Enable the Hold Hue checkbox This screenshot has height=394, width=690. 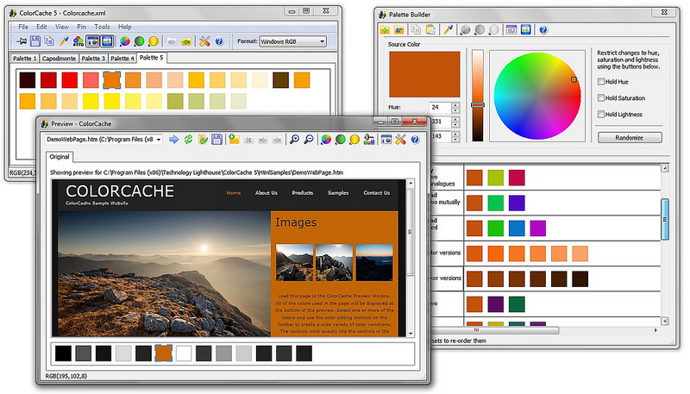coord(601,81)
